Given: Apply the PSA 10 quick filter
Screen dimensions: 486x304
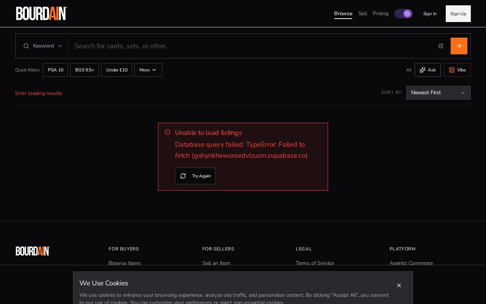Looking at the screenshot, I should pyautogui.click(x=55, y=70).
